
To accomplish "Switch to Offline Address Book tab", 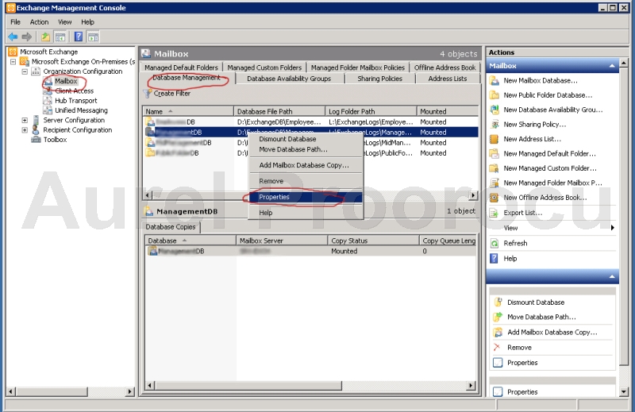I will pos(444,67).
